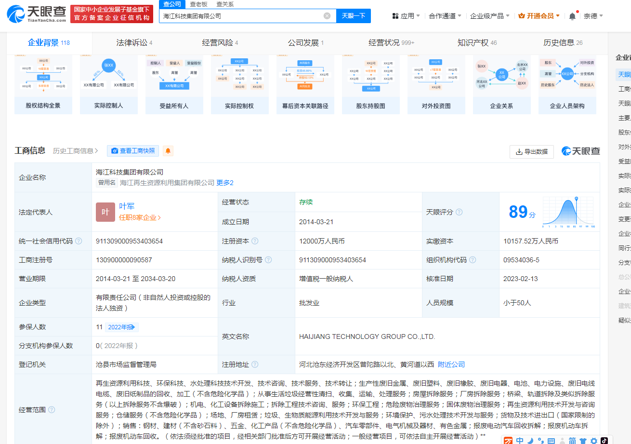
Task: Expand the 企业级产品 dropdown menu
Action: coord(490,16)
